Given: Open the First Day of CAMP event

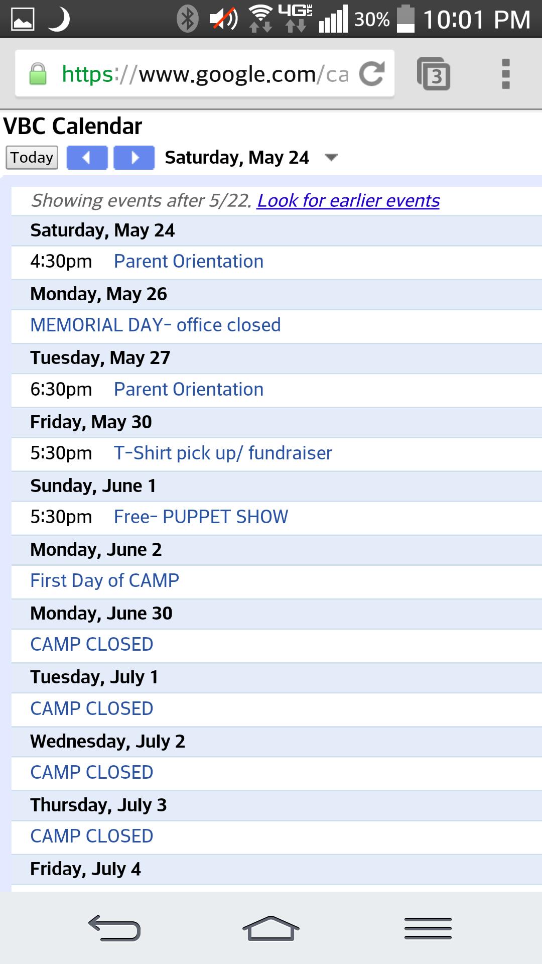Looking at the screenshot, I should pyautogui.click(x=104, y=581).
